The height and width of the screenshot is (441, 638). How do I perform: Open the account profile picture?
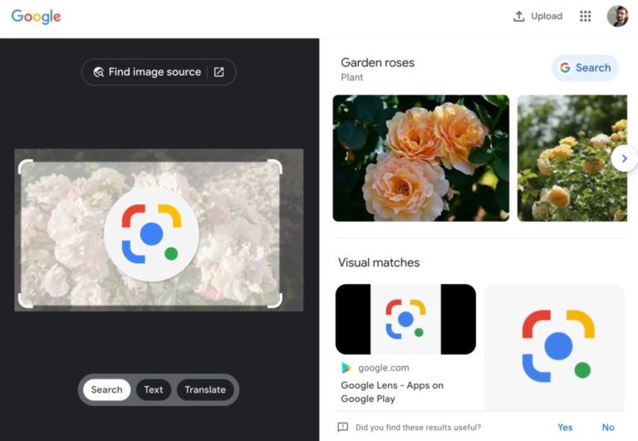(x=617, y=17)
